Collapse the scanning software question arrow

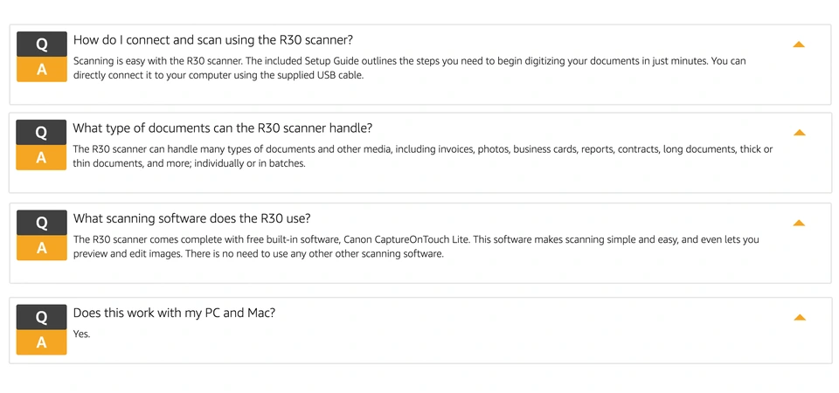tap(799, 223)
